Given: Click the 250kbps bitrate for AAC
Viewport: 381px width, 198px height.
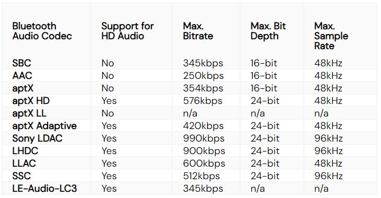Looking at the screenshot, I should pos(204,76).
